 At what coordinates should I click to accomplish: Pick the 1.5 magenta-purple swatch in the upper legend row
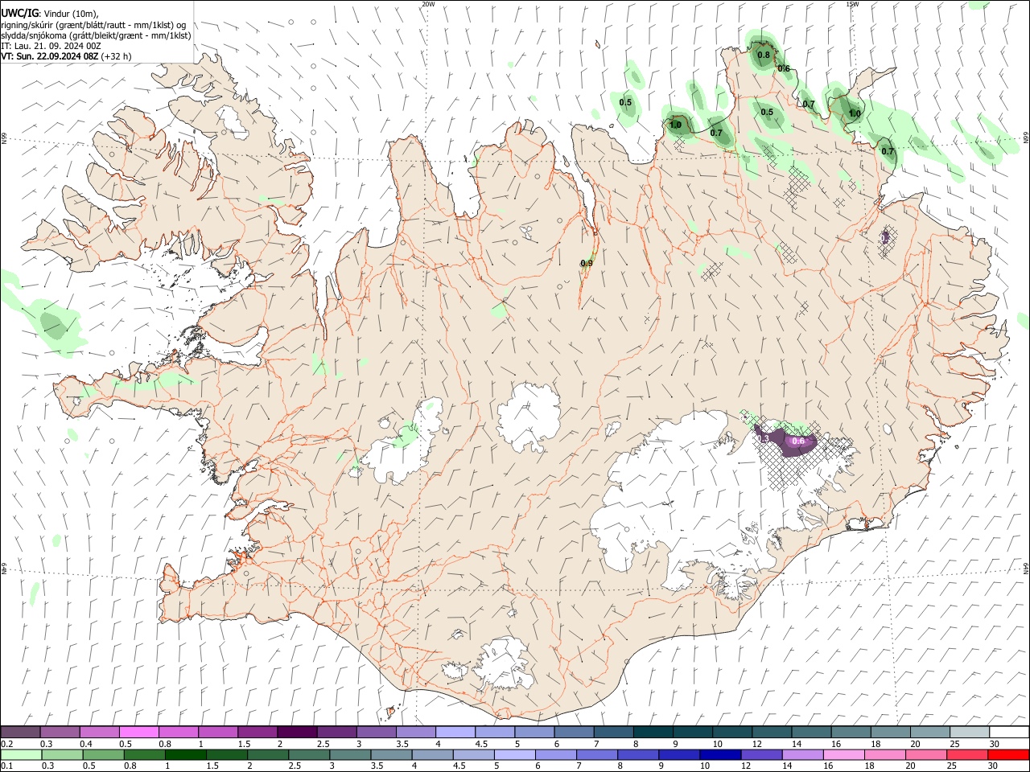coord(257,733)
